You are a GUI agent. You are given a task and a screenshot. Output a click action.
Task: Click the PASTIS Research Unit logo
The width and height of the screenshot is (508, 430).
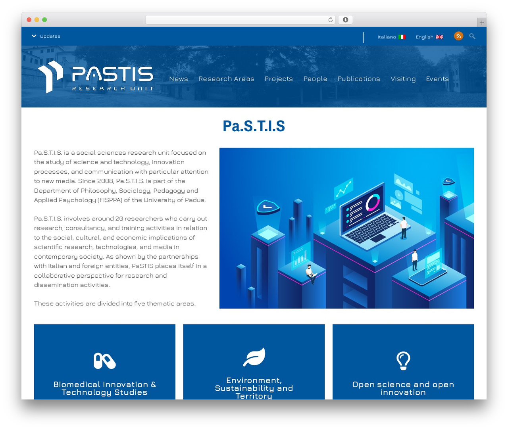(x=96, y=77)
